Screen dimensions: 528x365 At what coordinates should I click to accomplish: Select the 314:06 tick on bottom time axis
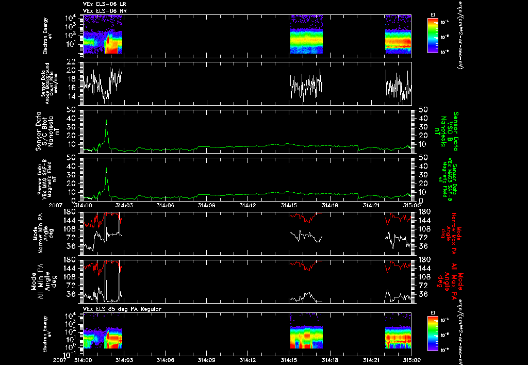click(165, 360)
